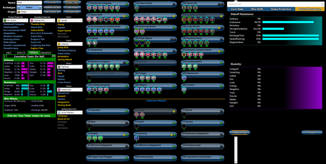Toggle the Tough power on/off indicator

coord(174,74)
